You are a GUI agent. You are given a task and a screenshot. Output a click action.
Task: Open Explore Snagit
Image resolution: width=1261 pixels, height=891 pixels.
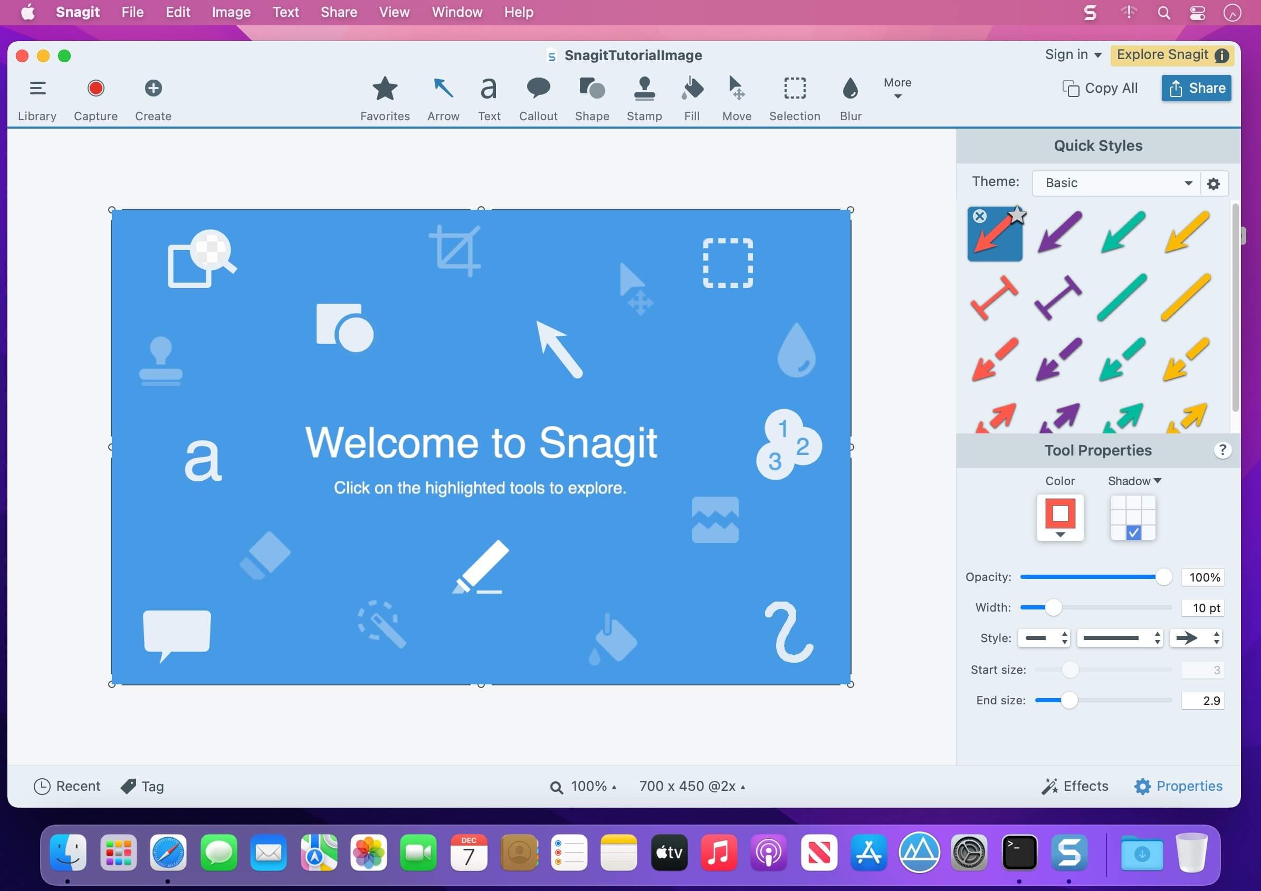1163,54
